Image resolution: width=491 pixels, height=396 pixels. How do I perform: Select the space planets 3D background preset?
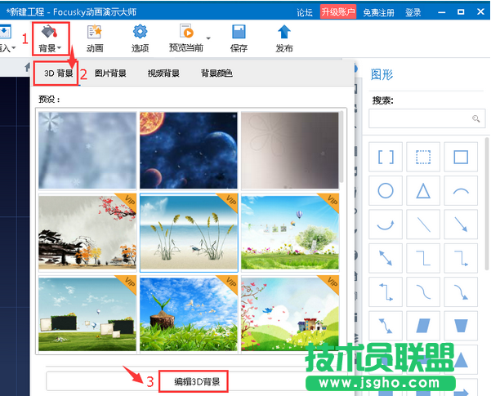[189, 150]
